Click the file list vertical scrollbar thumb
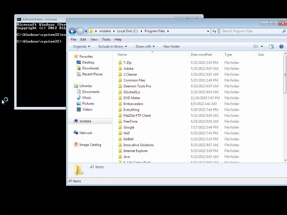The image size is (287, 215). [285, 75]
